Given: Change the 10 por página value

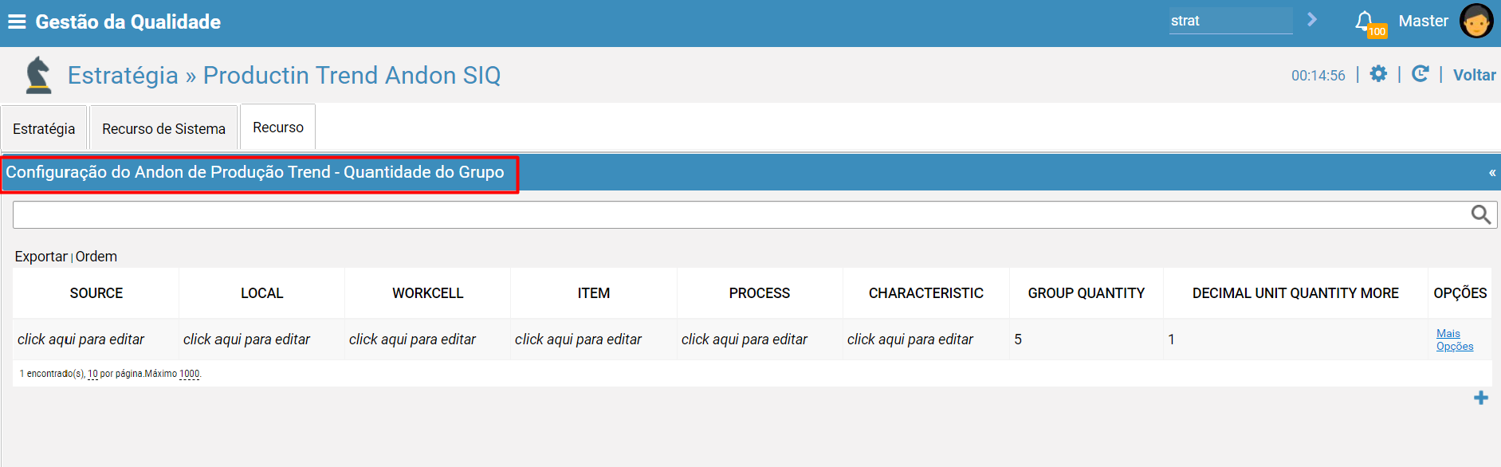Looking at the screenshot, I should (x=92, y=374).
